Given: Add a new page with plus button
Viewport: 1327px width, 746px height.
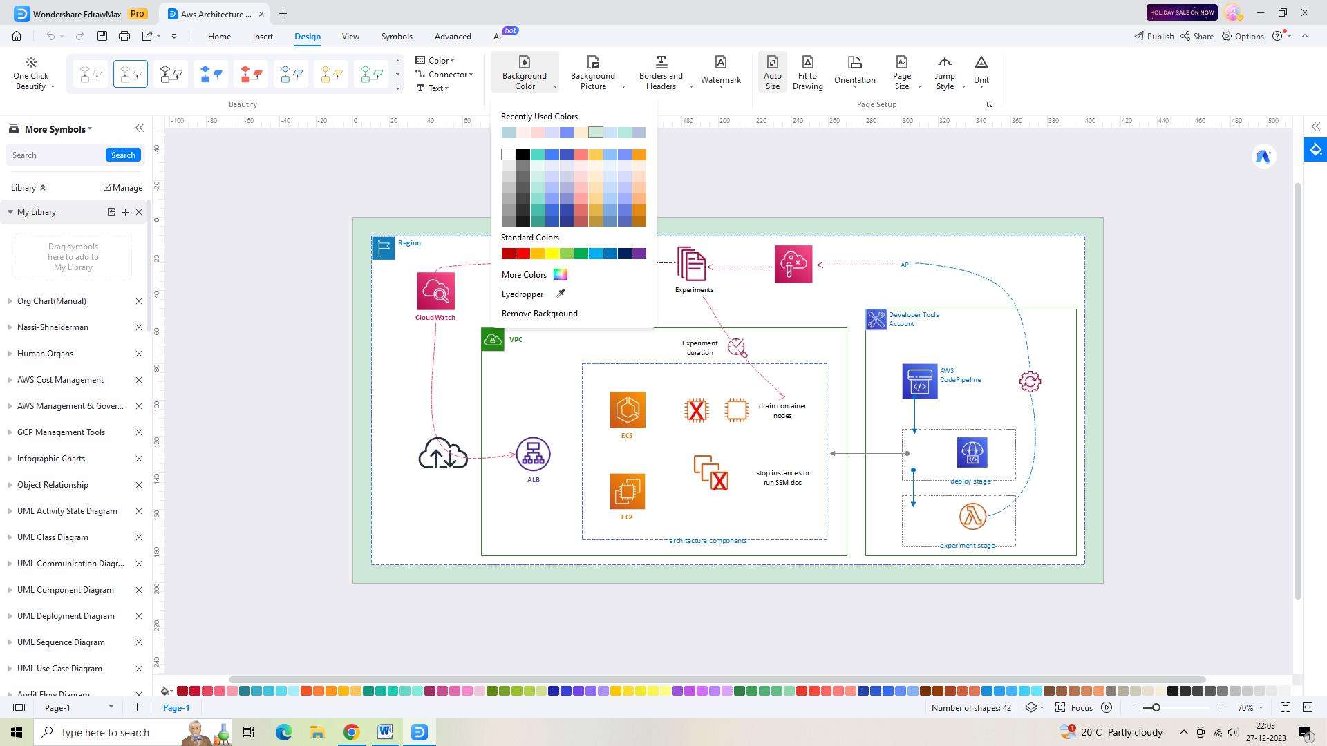Looking at the screenshot, I should click(137, 707).
